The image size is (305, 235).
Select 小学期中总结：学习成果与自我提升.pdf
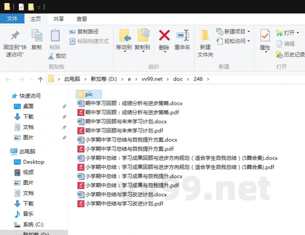tap(128, 185)
